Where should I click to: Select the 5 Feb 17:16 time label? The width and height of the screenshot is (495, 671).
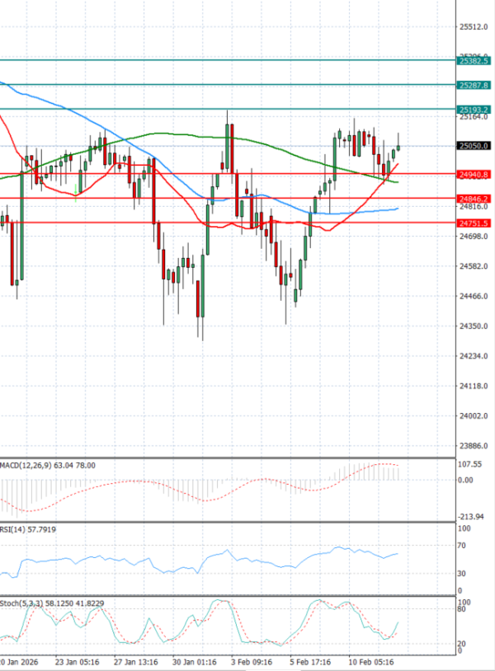tap(309, 662)
